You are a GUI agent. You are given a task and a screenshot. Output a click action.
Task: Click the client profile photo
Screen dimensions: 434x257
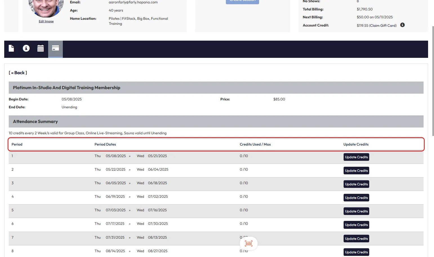46,8
